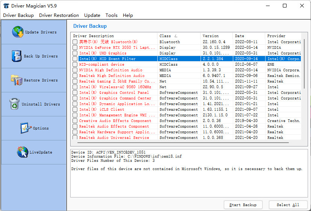The height and width of the screenshot is (211, 311).
Task: Open the Help menu
Action: tap(128, 15)
